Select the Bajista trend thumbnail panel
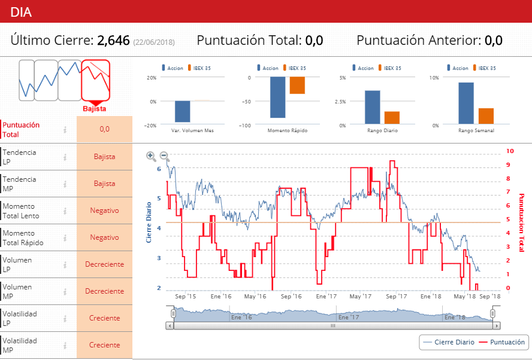 click(96, 81)
